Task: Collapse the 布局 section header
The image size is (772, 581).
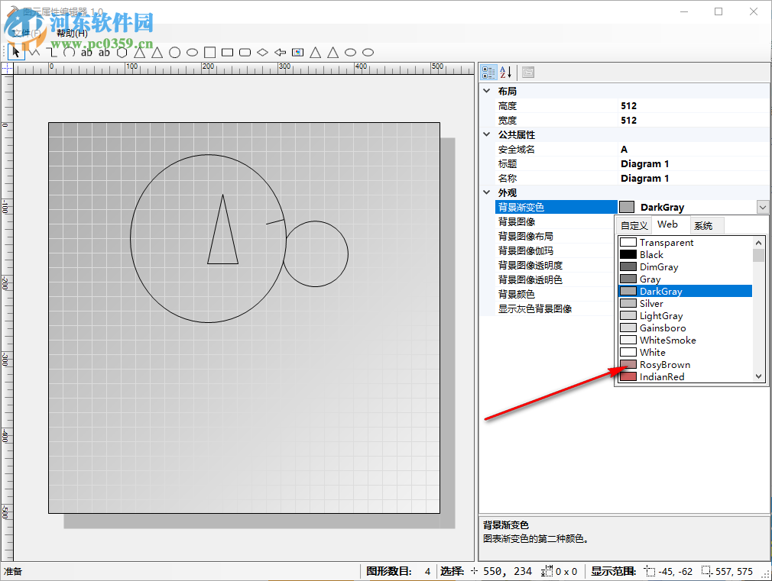Action: tap(487, 90)
